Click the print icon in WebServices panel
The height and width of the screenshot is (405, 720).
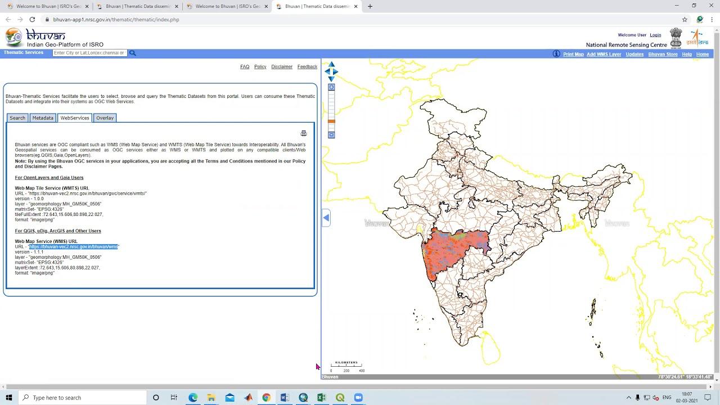[304, 133]
